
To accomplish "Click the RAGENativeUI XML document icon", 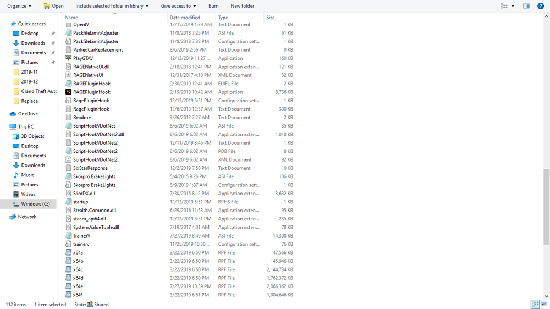I will pos(68,75).
